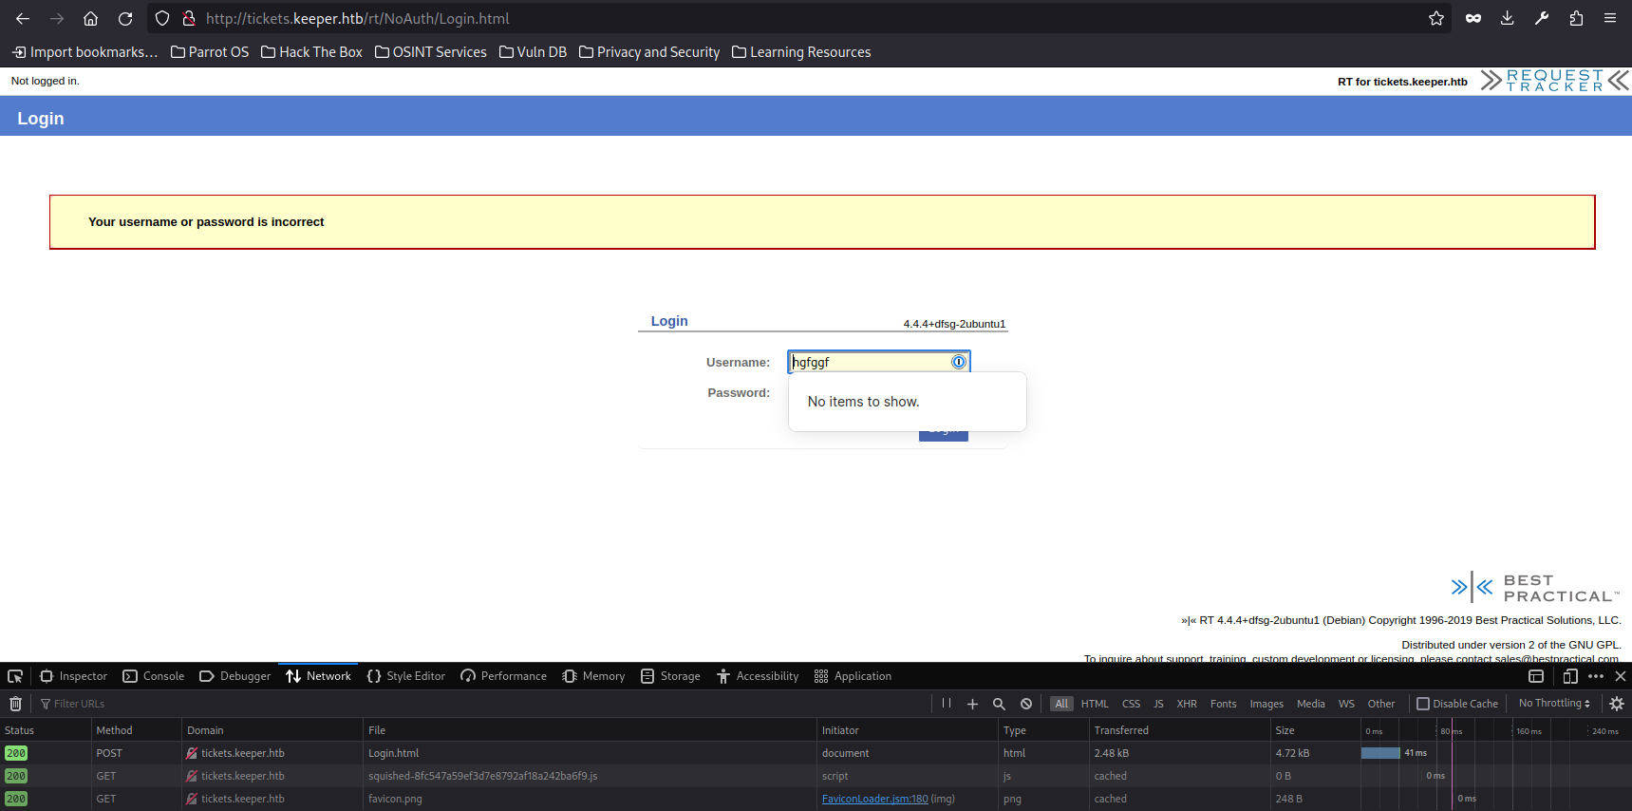Screen dimensions: 1632x811
Task: Expand DevTools customize menu (three dots)
Action: (1596, 676)
